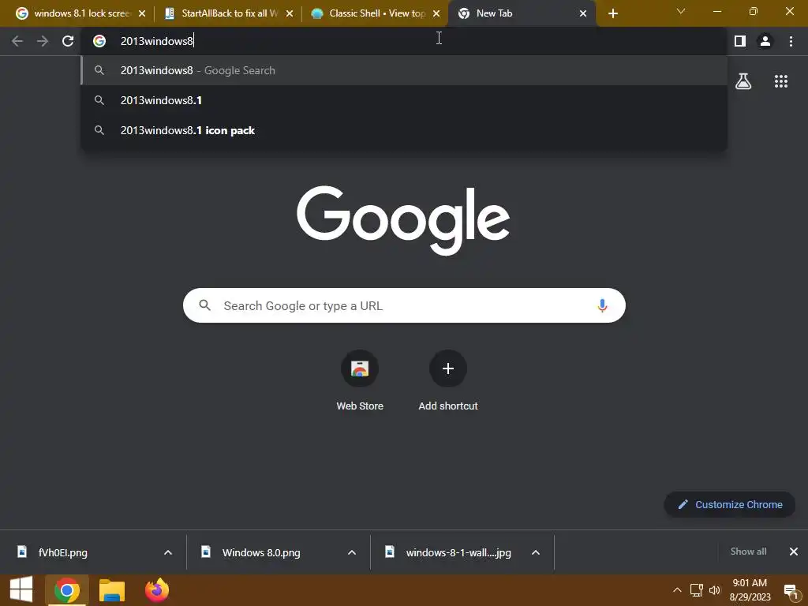Close the New Tab tab
Image resolution: width=808 pixels, height=606 pixels.
[x=583, y=13]
